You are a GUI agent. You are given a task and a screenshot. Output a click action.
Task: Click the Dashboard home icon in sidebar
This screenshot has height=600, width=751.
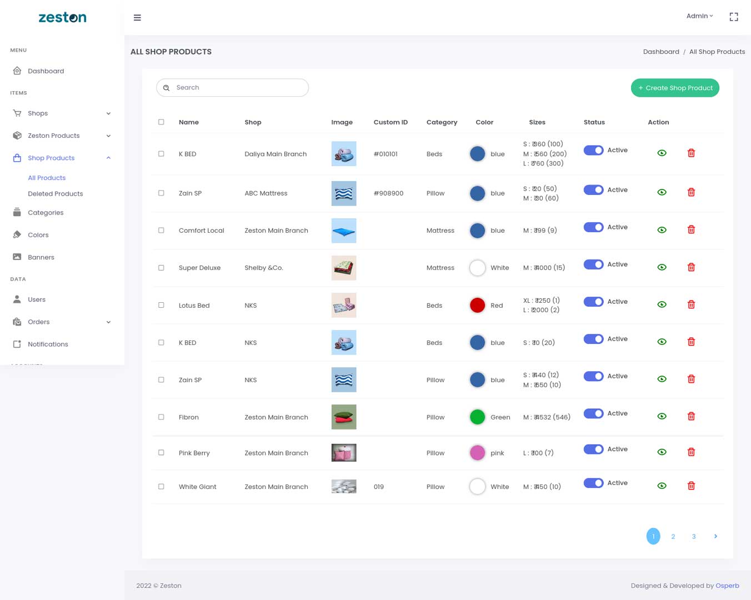click(17, 71)
